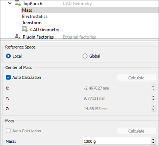Increase Y value with up arrow
Image resolution: width=159 pixels, height=146 pixels.
(153, 96)
